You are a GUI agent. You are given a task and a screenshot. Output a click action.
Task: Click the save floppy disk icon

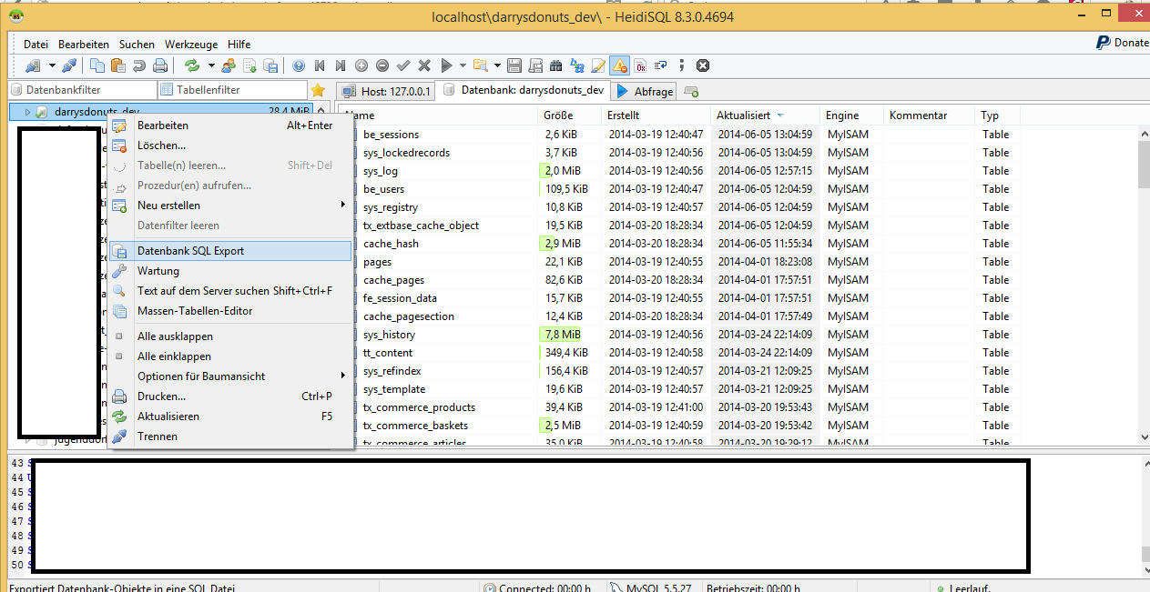pos(514,65)
